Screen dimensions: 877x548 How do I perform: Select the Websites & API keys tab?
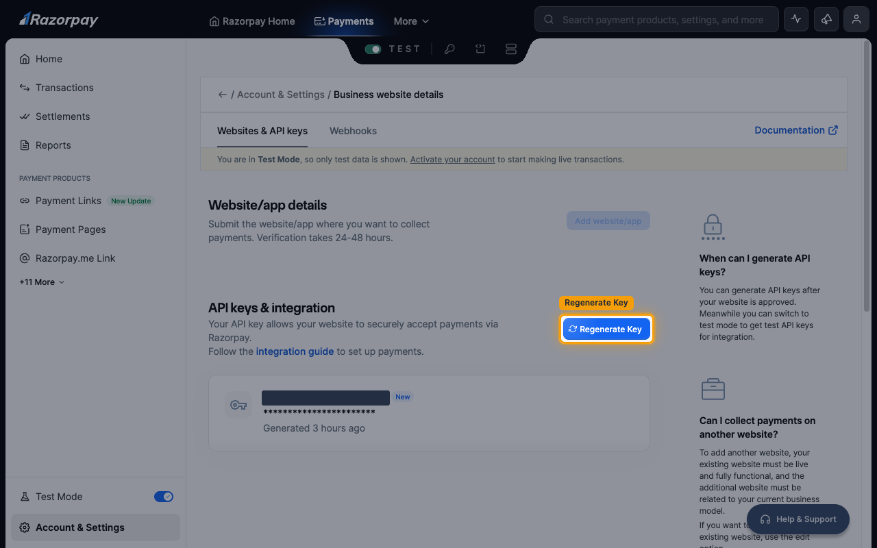point(262,131)
